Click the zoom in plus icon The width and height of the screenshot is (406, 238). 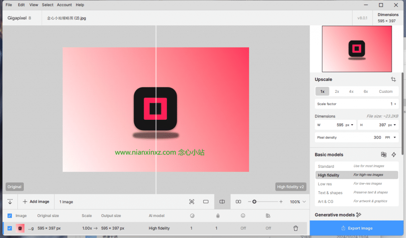(281, 202)
